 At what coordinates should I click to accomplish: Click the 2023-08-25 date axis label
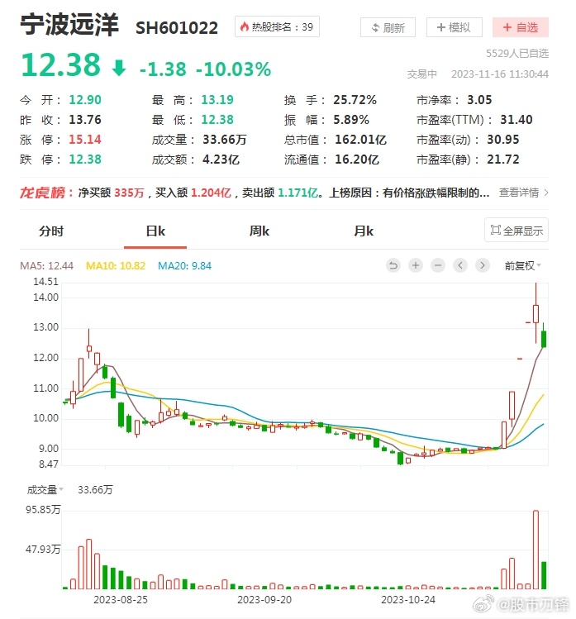[x=121, y=600]
